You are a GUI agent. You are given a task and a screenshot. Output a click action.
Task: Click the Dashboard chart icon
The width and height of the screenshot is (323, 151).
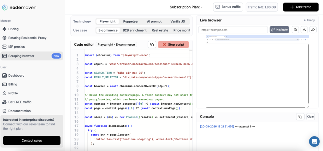(x=4, y=76)
